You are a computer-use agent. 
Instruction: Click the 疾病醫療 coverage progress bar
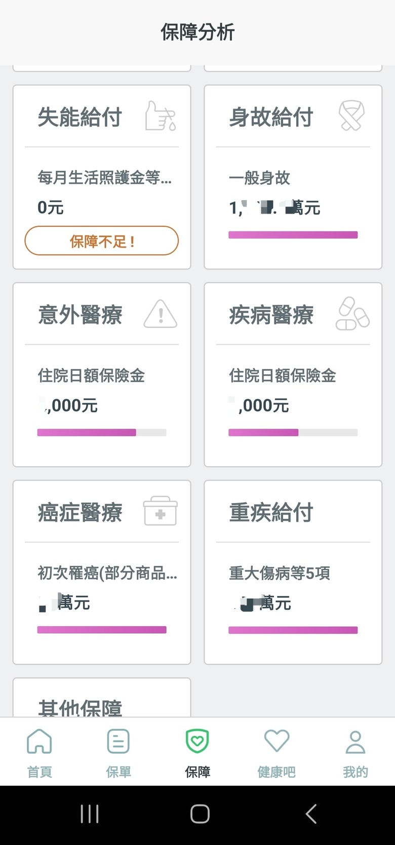293,433
